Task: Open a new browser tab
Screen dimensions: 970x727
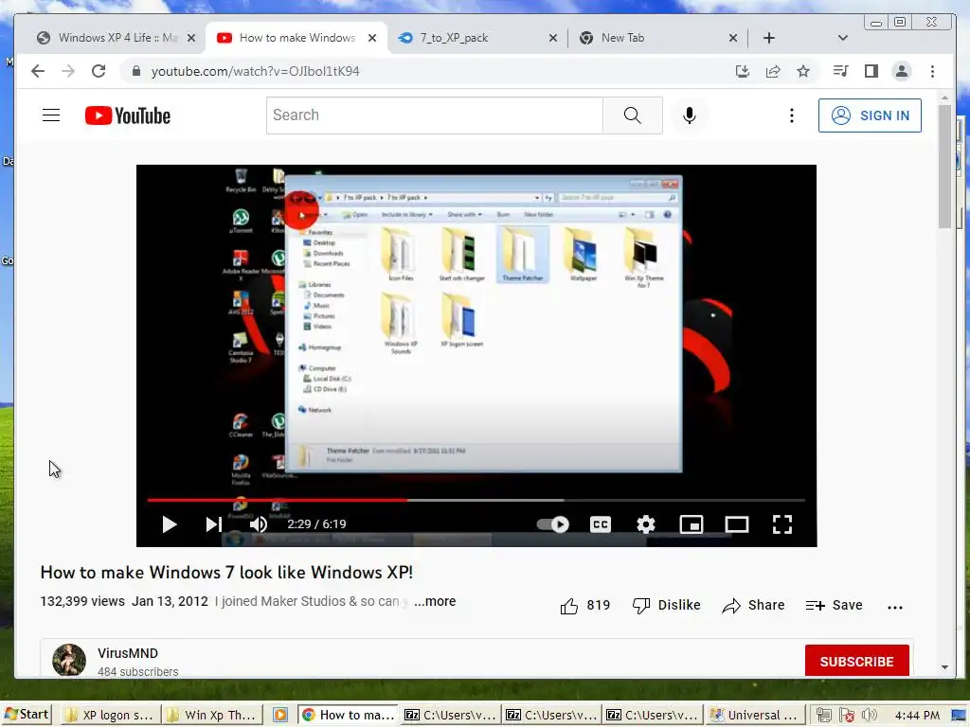Action: click(x=768, y=38)
